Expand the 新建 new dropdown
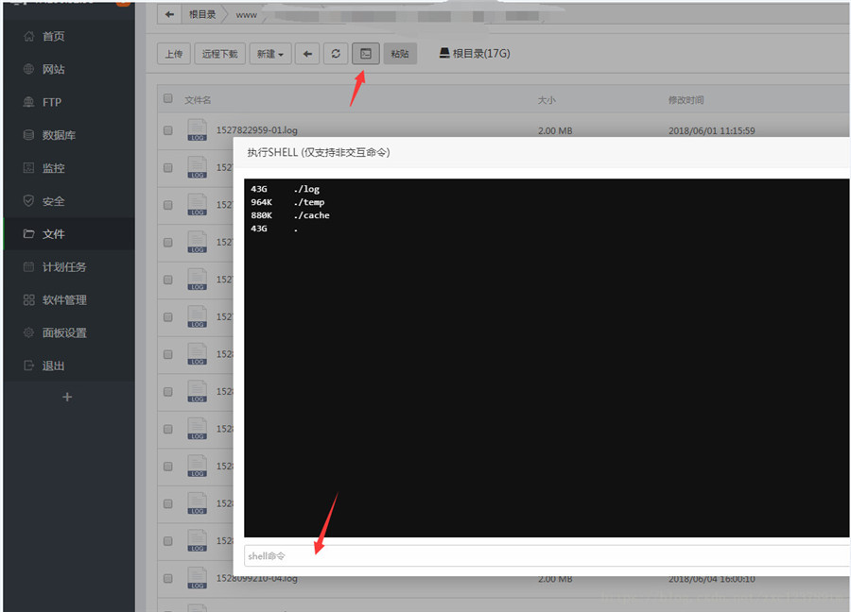The image size is (851, 612). (x=270, y=54)
